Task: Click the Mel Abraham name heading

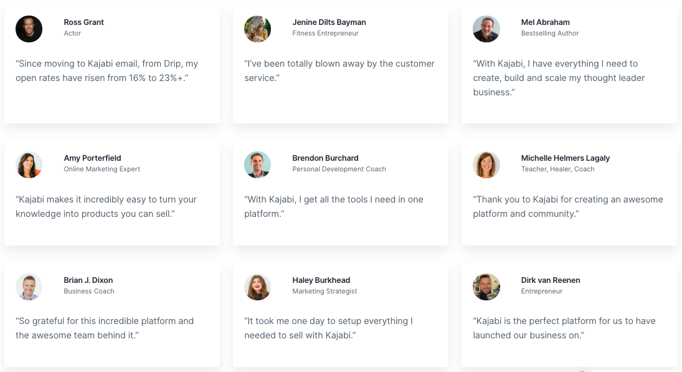Action: tap(545, 22)
